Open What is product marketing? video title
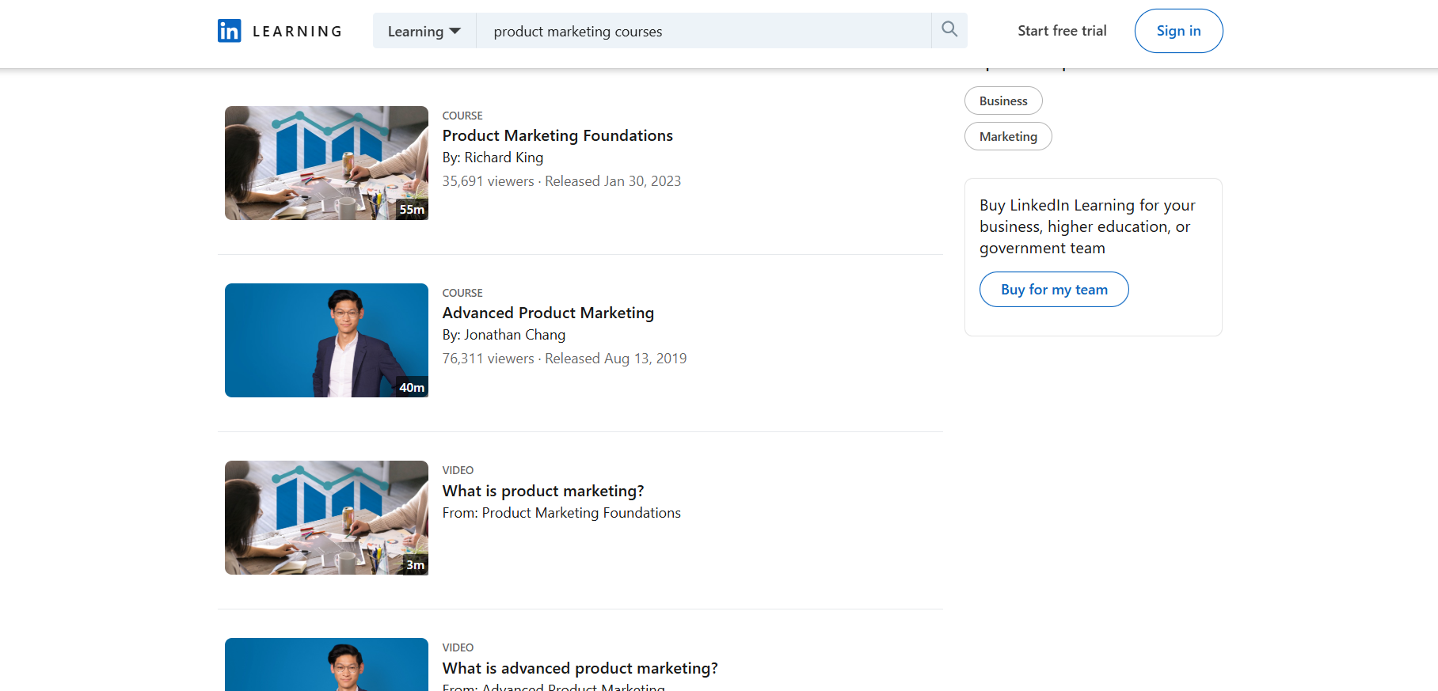Viewport: 1438px width, 691px height. tap(543, 491)
